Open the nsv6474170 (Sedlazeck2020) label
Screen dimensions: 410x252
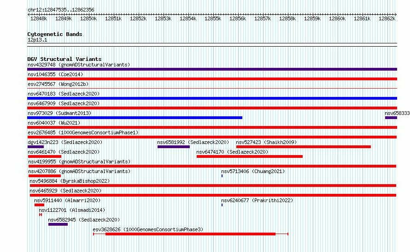click(232, 152)
